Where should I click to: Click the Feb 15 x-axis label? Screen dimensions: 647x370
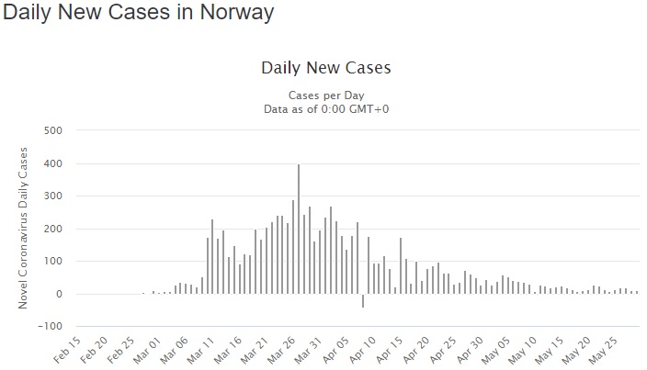click(x=67, y=350)
